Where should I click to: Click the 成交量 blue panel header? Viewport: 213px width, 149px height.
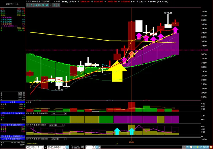13,102
